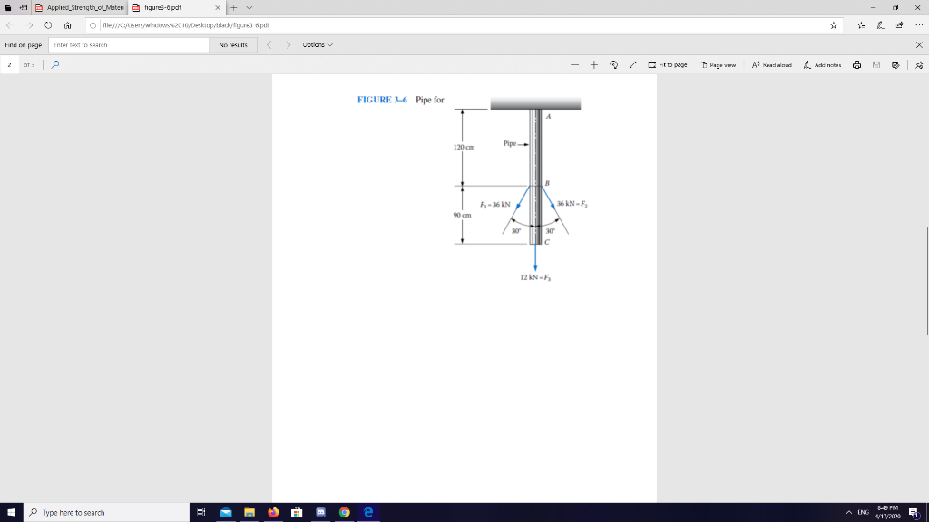Click the Save icon in PDF toolbar
The image size is (929, 522).
pyautogui.click(x=876, y=65)
